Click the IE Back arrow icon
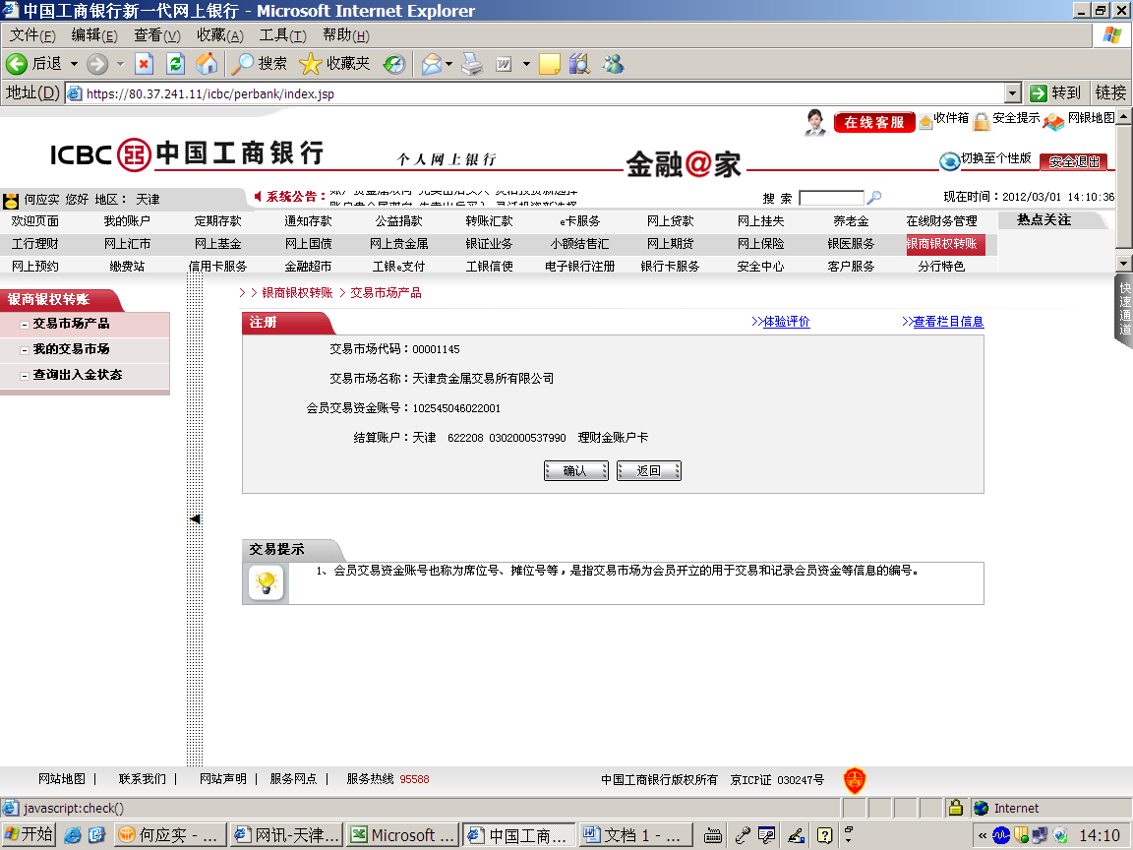Viewport: 1133px width, 850px height. 17,64
